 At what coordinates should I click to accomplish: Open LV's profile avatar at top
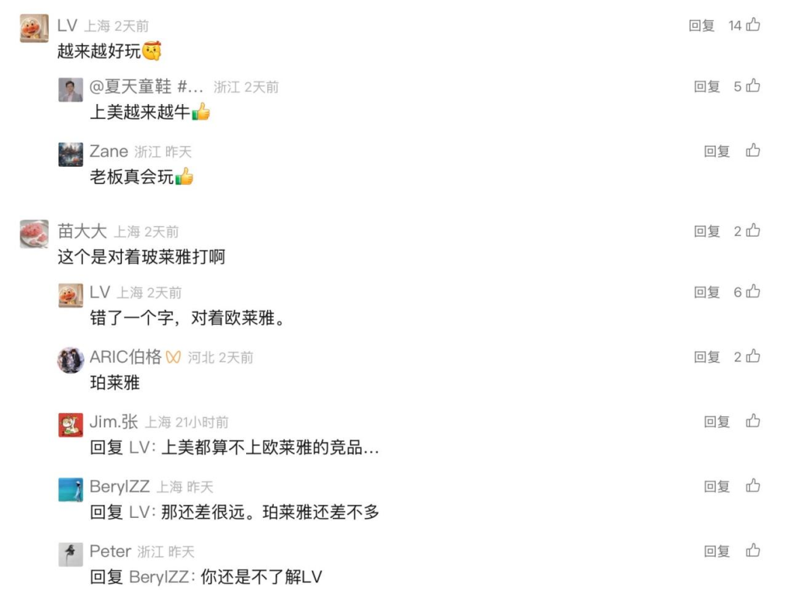click(34, 28)
